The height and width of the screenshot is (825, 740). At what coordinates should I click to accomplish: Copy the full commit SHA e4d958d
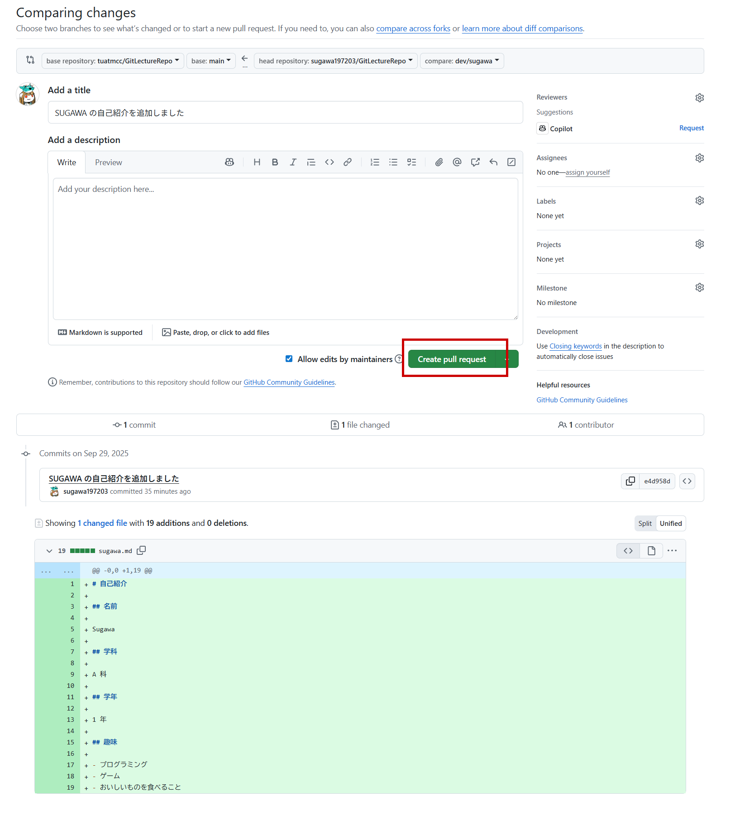click(630, 481)
